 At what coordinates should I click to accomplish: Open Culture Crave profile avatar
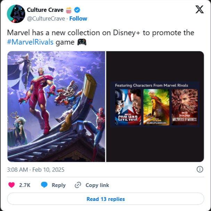click(16, 14)
